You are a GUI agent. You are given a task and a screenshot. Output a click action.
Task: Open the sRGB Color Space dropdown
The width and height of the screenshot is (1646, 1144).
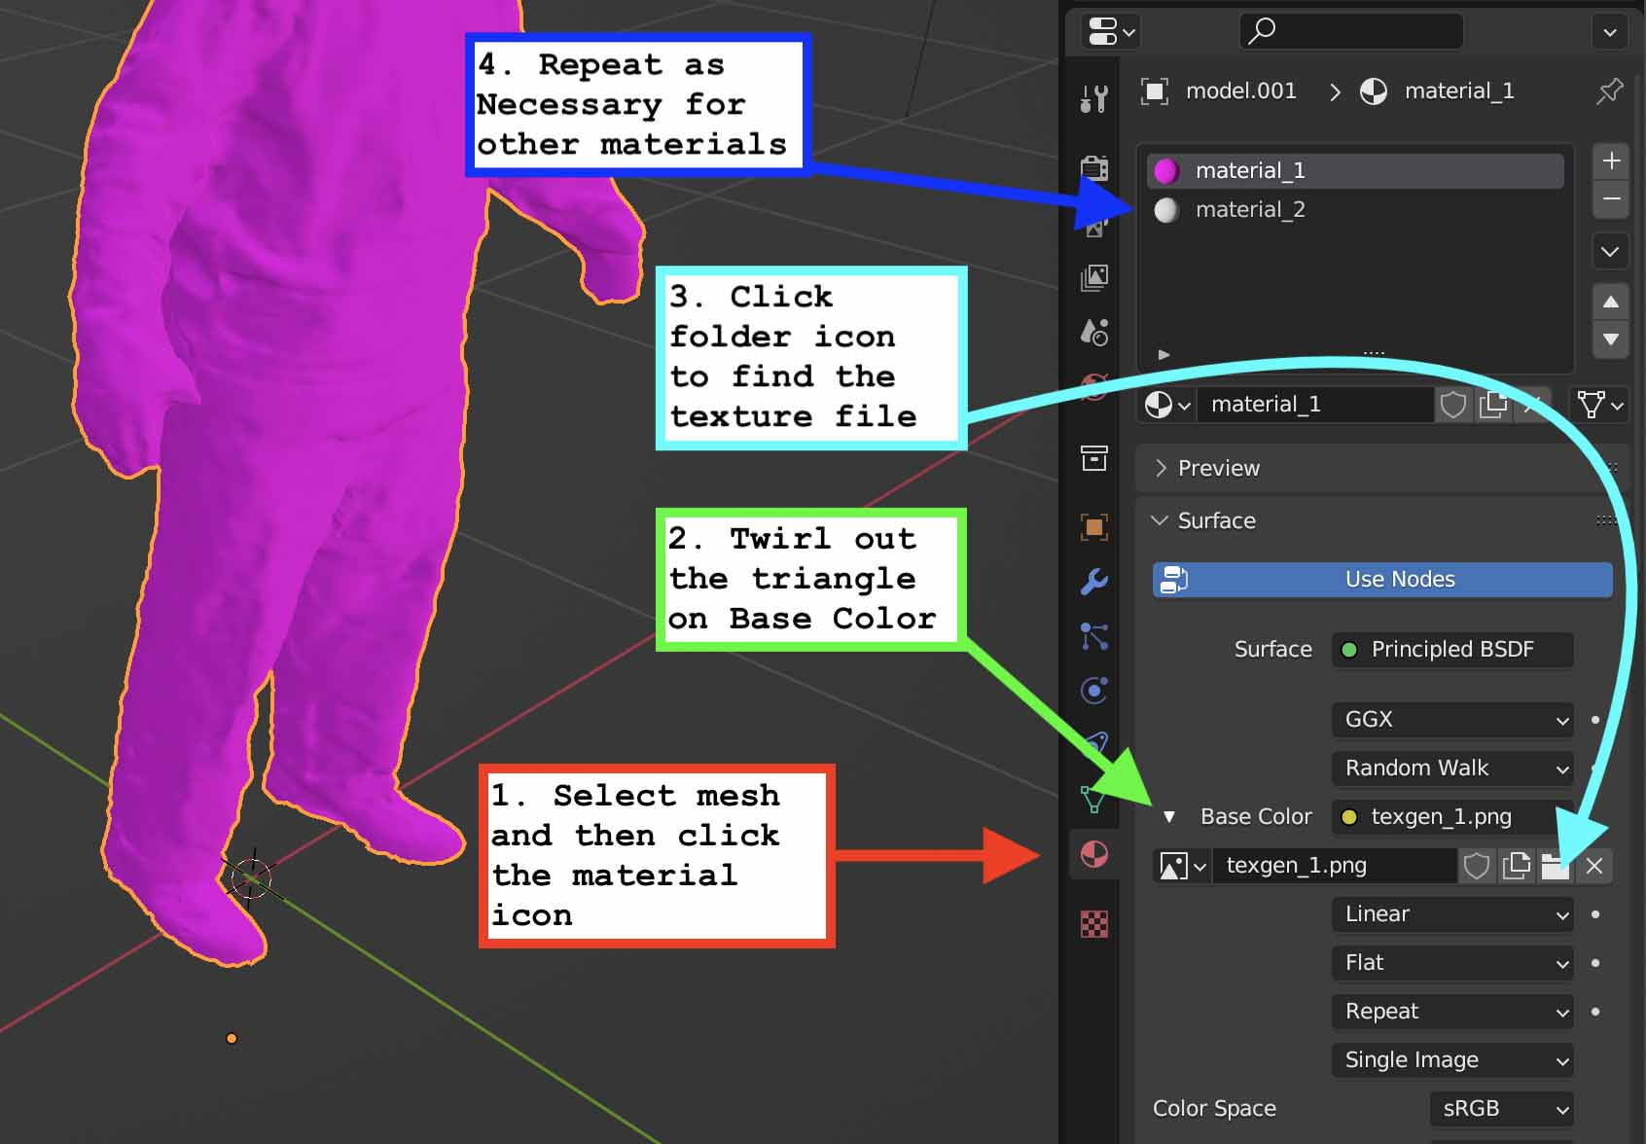[x=1501, y=1109]
